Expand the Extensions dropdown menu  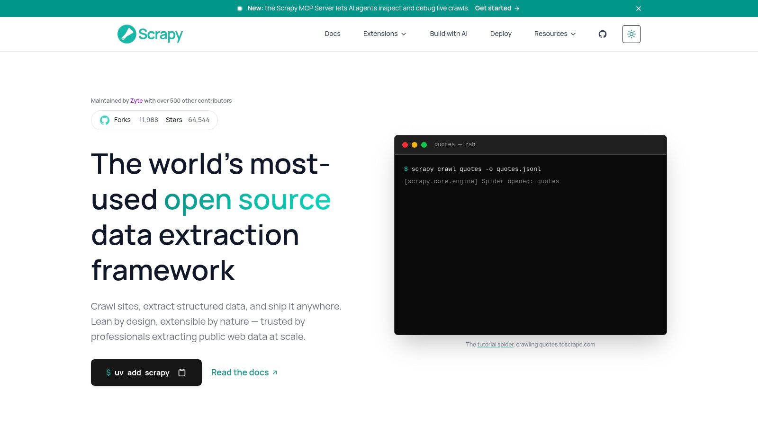pyautogui.click(x=385, y=34)
